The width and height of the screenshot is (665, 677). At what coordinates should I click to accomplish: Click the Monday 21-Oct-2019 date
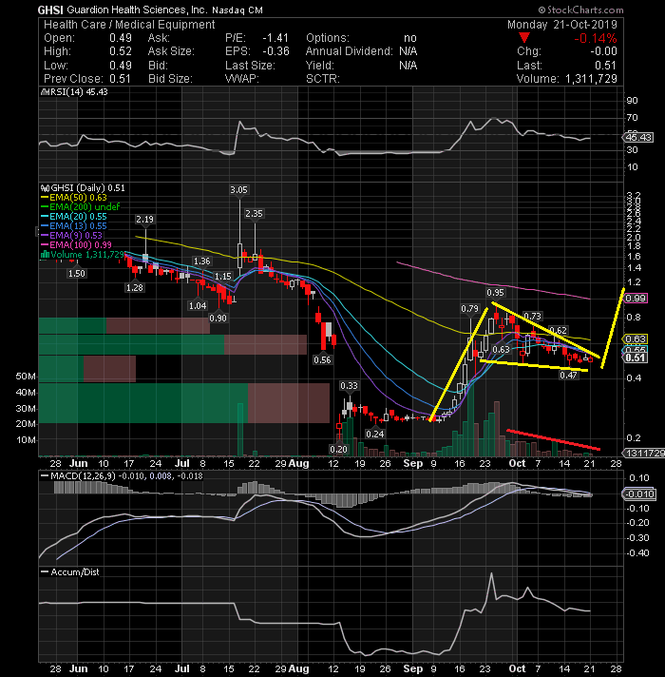tap(562, 24)
